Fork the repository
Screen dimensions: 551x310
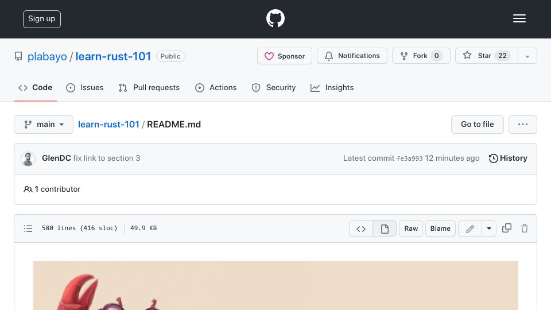pos(421,56)
